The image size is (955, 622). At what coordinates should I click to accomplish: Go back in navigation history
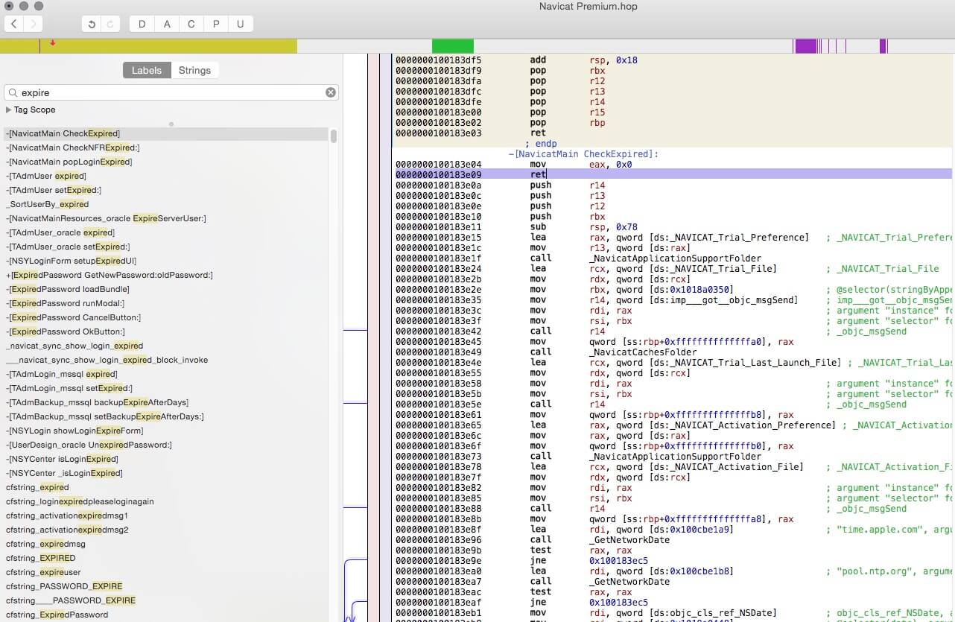14,24
